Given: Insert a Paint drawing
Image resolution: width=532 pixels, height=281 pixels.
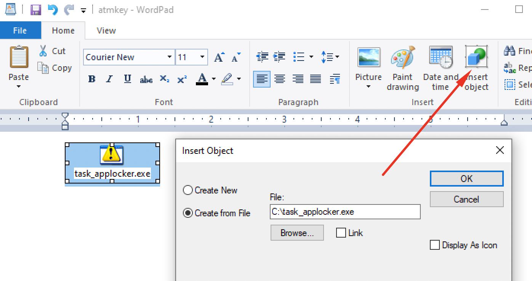Looking at the screenshot, I should point(403,69).
